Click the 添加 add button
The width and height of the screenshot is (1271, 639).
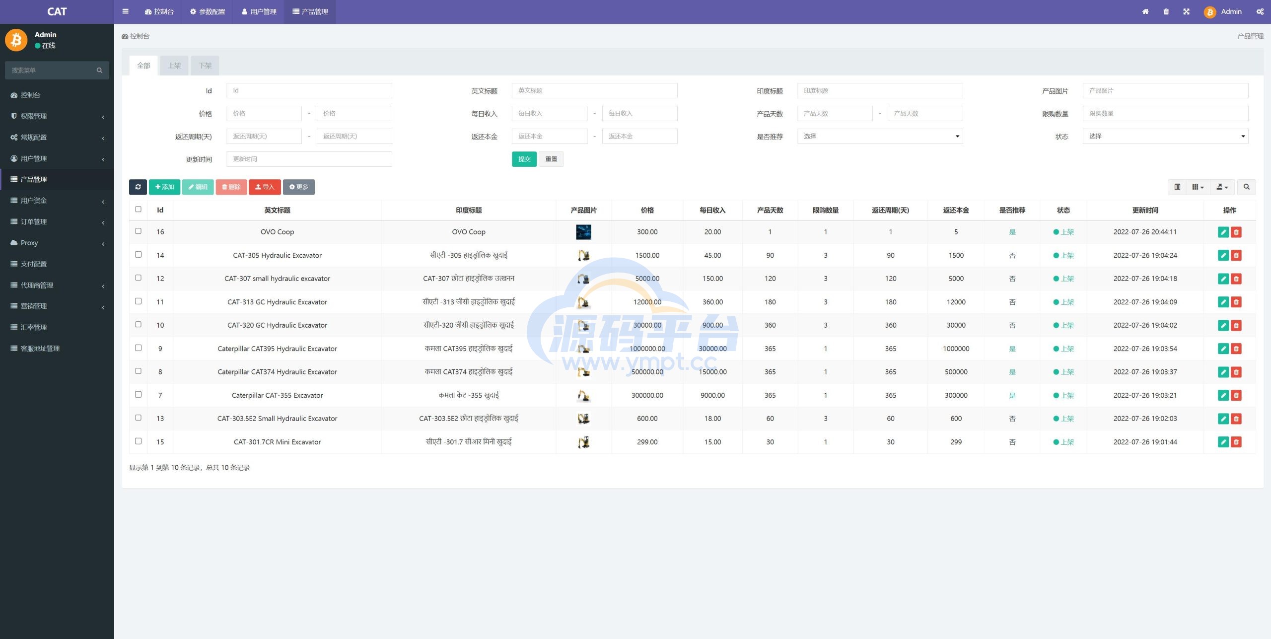164,187
